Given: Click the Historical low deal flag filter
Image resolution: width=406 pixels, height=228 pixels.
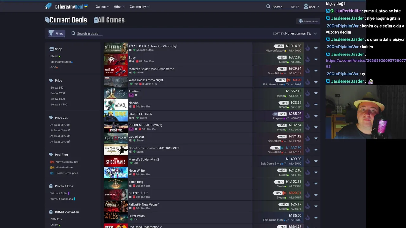Looking at the screenshot, I should (x=62, y=168).
